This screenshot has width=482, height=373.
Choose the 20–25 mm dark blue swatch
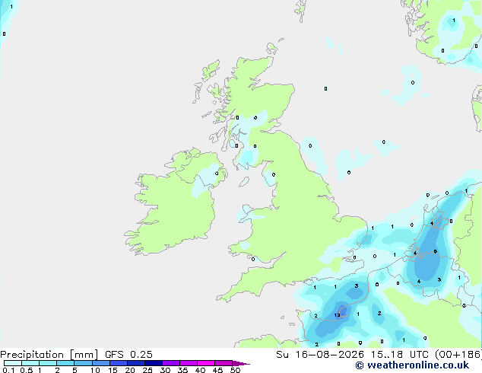pos(136,363)
